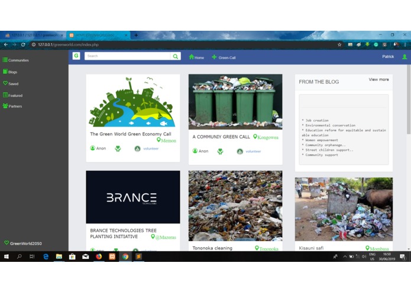The height and width of the screenshot is (292, 411).
Task: Click the GreenWorld2050 footer link
Action: click(x=23, y=244)
